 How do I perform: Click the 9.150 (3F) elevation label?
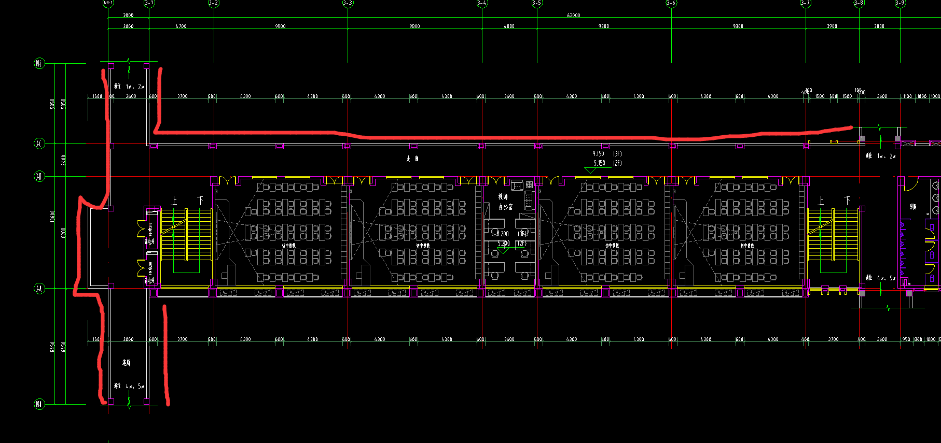607,154
